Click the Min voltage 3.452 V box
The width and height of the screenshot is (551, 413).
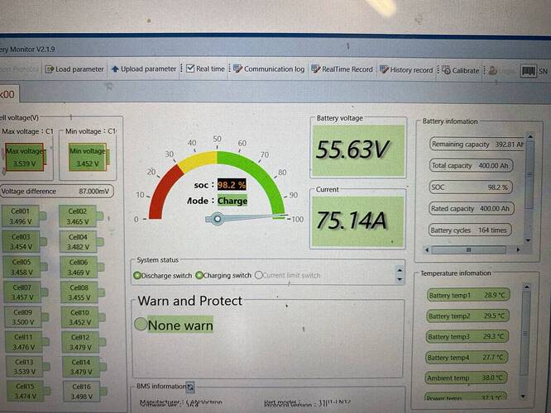tap(88, 157)
